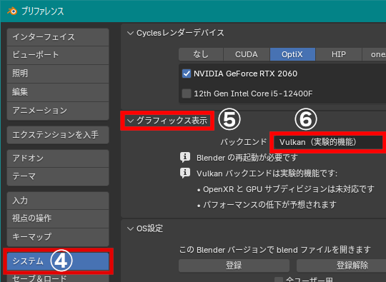Open ビューポート preferences section
Viewport: 386px width, 282px height.
point(58,55)
